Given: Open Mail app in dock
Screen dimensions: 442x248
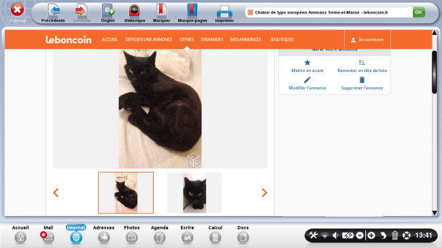Looking at the screenshot, I should pos(48,234).
